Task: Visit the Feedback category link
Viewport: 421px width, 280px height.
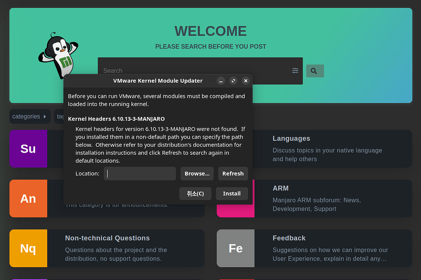Action: [x=289, y=238]
